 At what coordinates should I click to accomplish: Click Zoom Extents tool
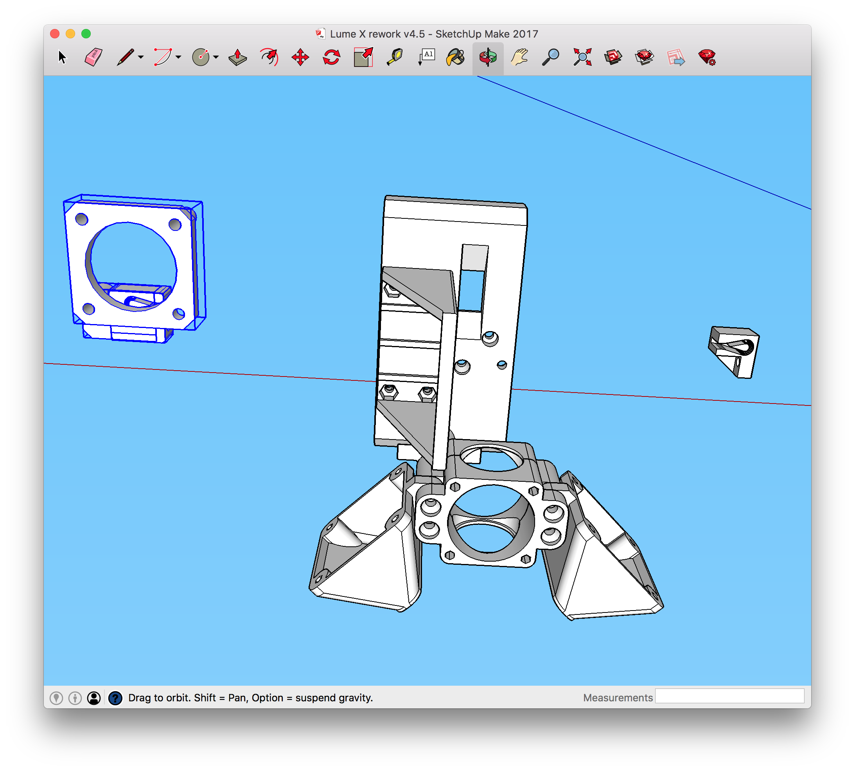click(582, 57)
